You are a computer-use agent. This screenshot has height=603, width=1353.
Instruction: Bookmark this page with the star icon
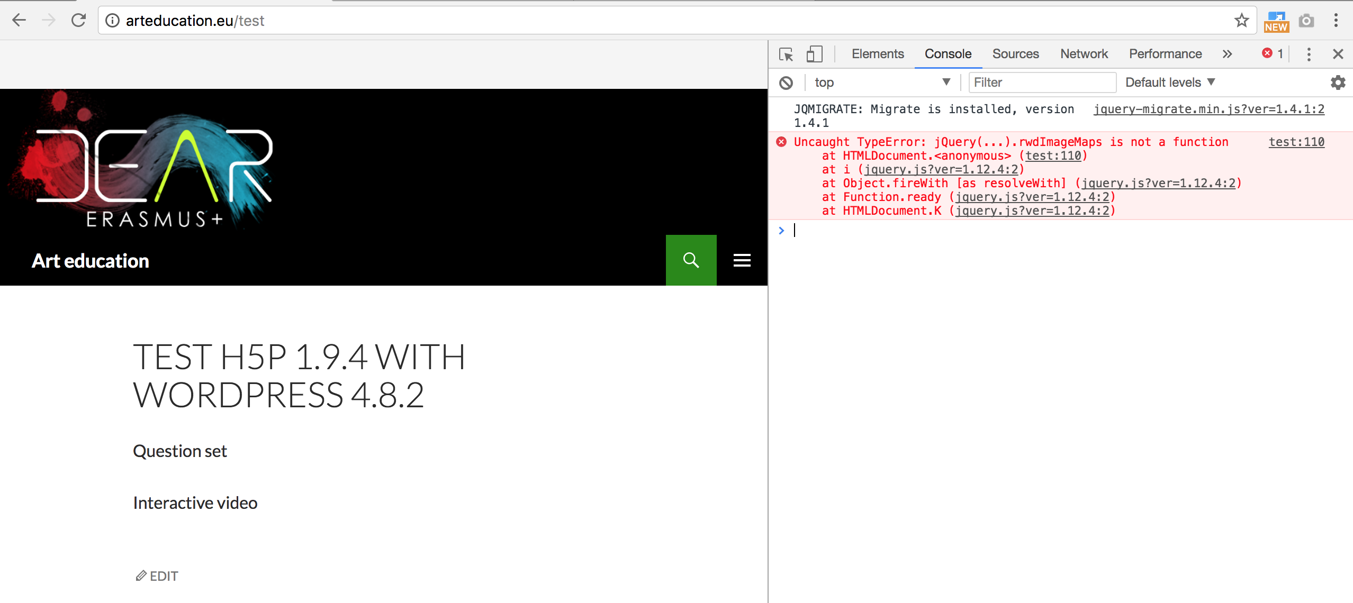[1241, 21]
